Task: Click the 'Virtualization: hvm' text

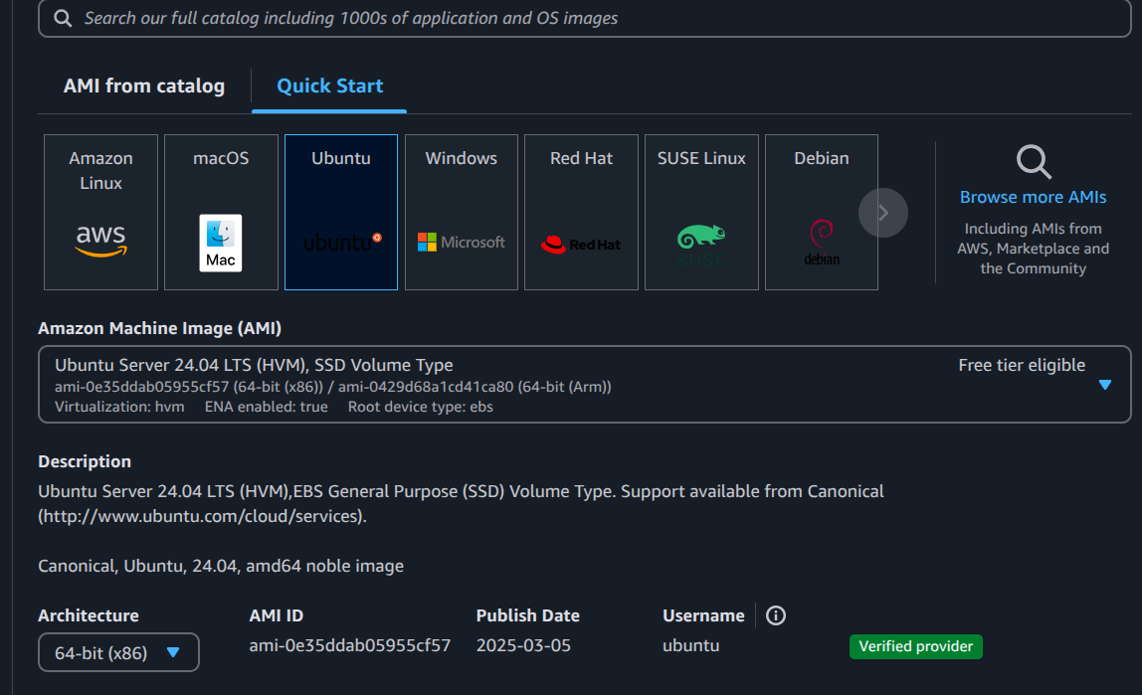Action: click(x=119, y=407)
